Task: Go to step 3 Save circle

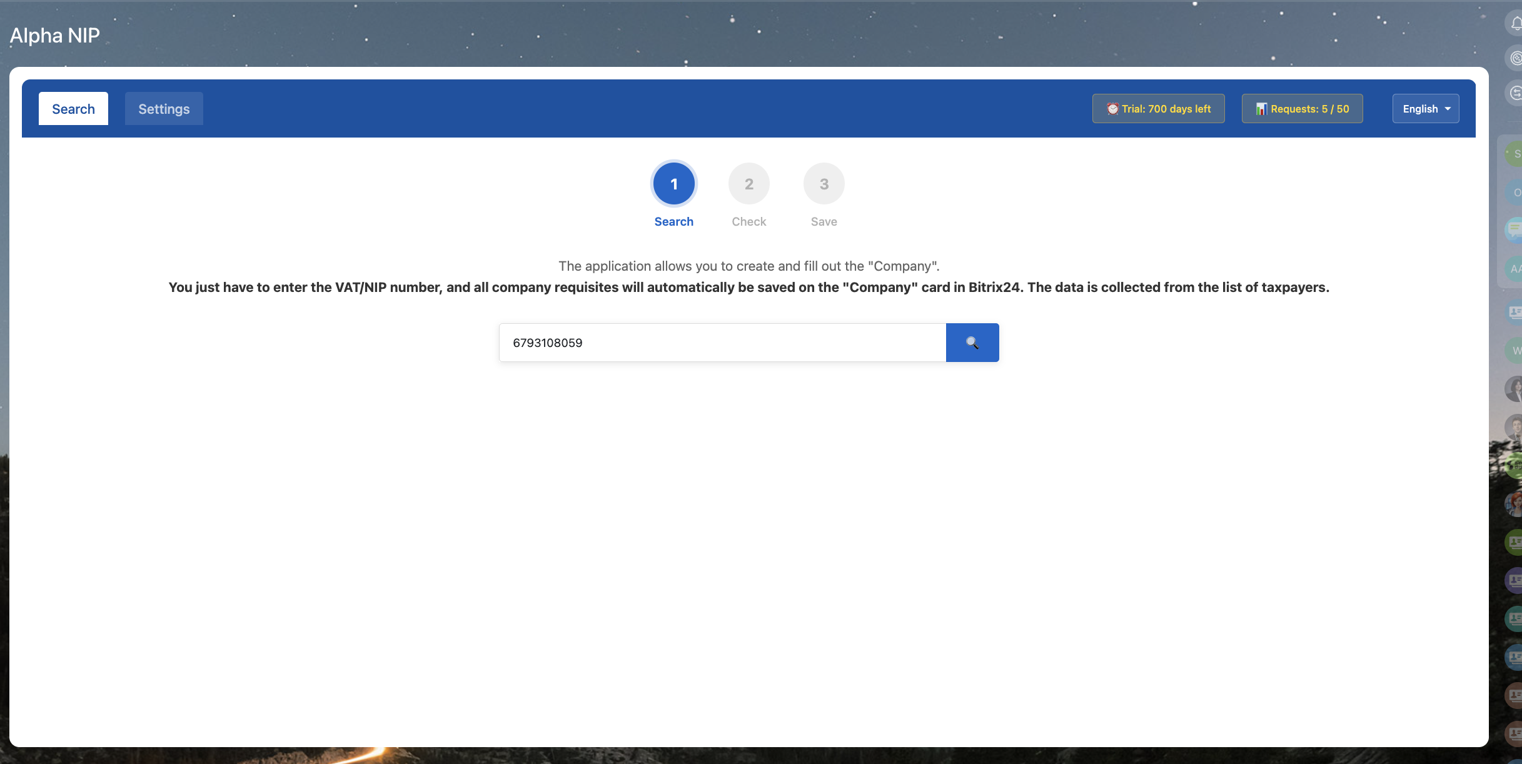Action: (x=824, y=184)
